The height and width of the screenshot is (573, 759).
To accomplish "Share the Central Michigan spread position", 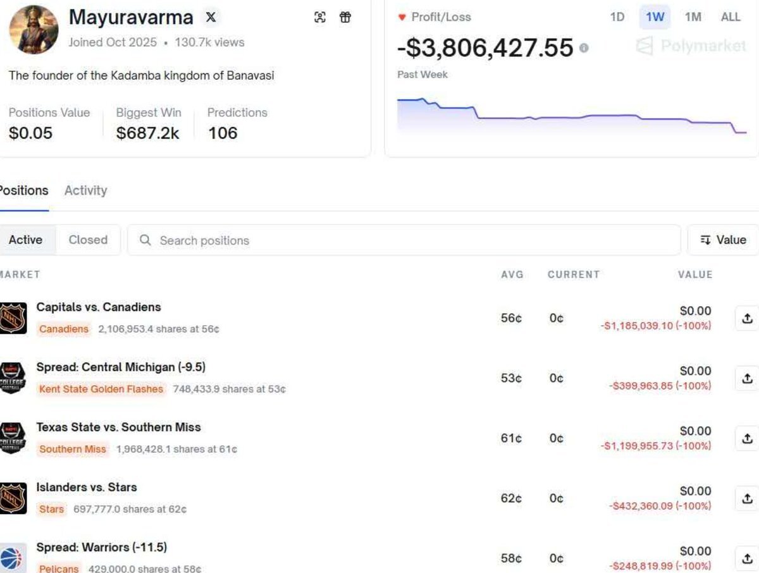I will (x=747, y=378).
